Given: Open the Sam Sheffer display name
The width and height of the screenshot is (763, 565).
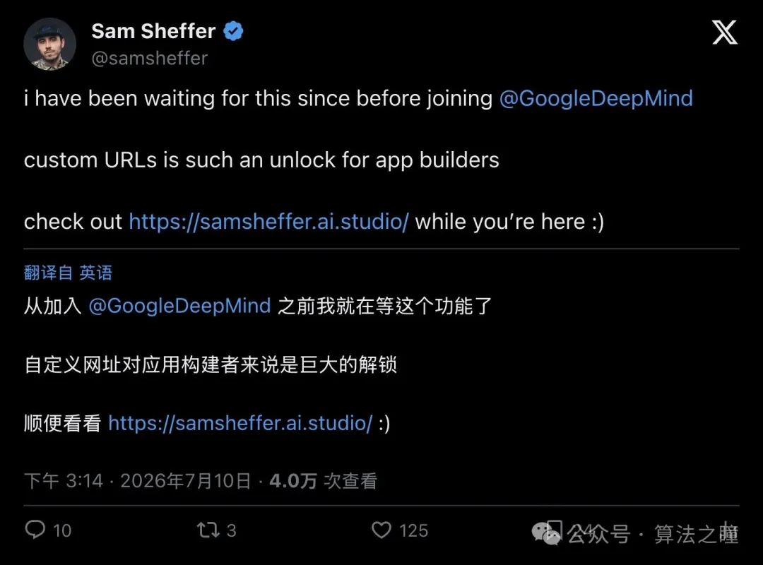Looking at the screenshot, I should [153, 31].
